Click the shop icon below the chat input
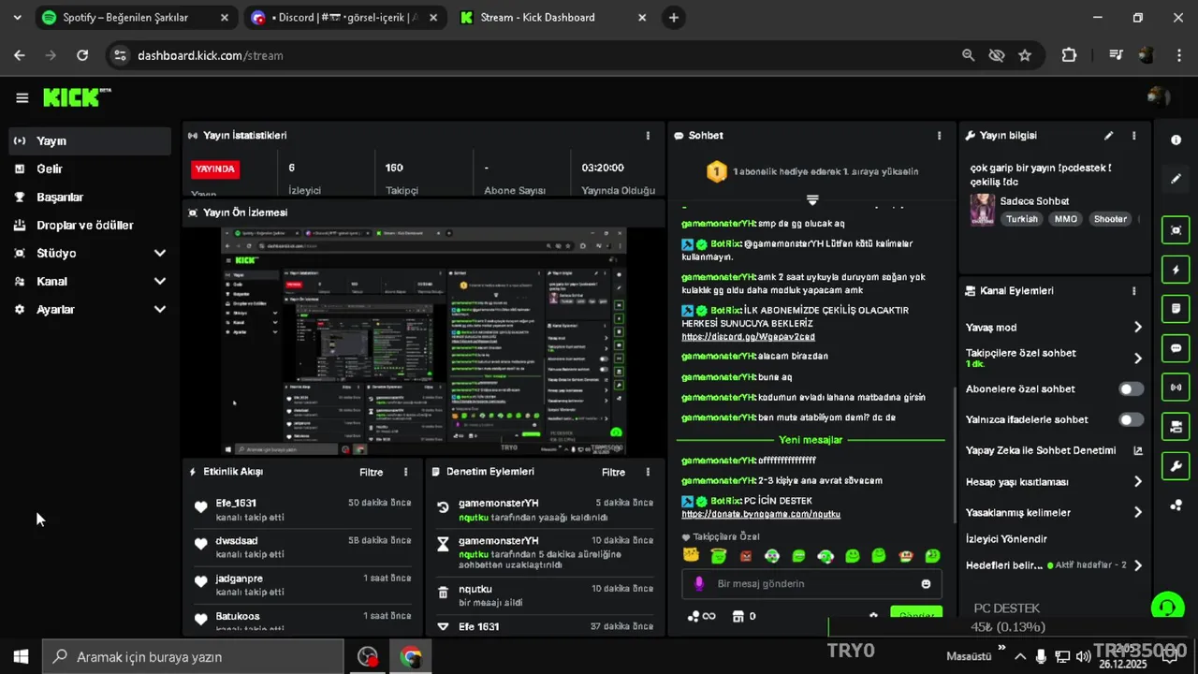This screenshot has height=674, width=1198. [737, 616]
